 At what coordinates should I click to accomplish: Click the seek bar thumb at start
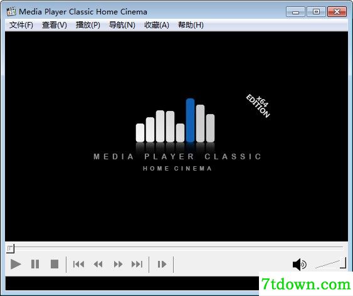10,248
